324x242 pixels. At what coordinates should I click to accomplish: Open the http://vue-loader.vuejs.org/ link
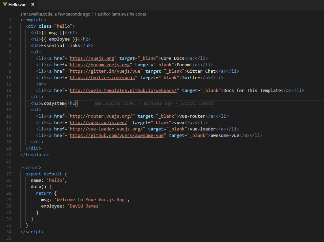click(x=106, y=129)
